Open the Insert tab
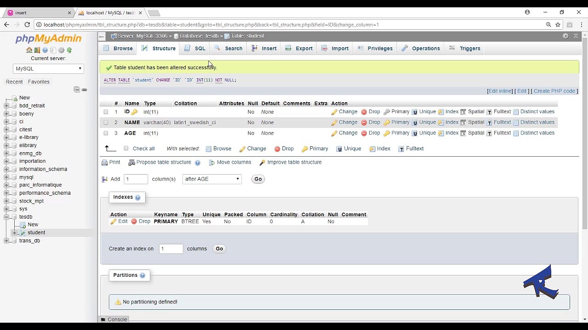This screenshot has width=588, height=330. point(264,48)
